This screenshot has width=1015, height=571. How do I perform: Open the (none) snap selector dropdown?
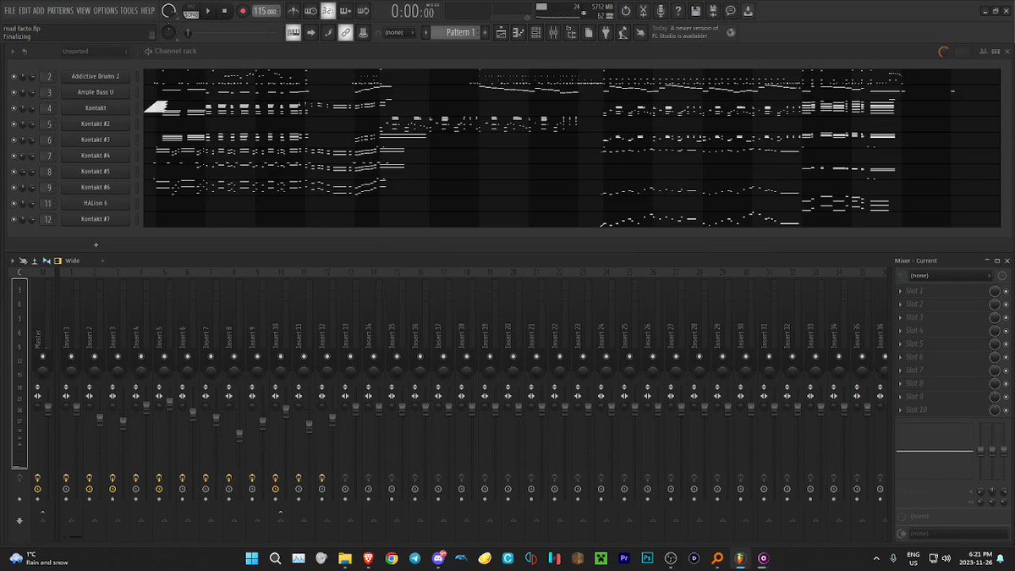pyautogui.click(x=399, y=32)
